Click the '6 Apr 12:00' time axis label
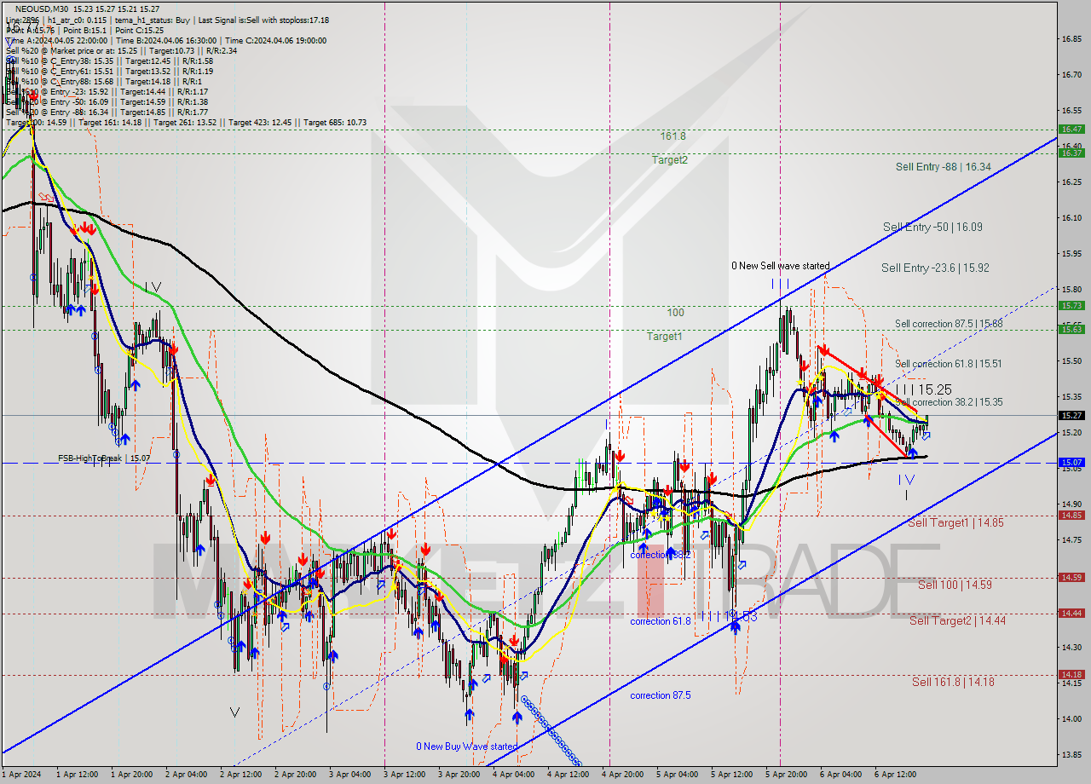This screenshot has height=784, width=1091. 895,775
